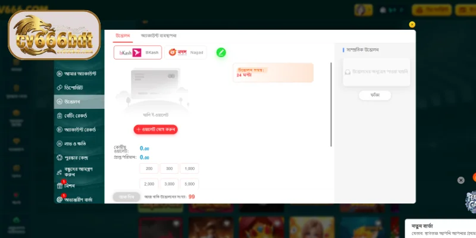476x238 pixels.
Task: Click the yellow button in top-right header
Action: pos(431,10)
